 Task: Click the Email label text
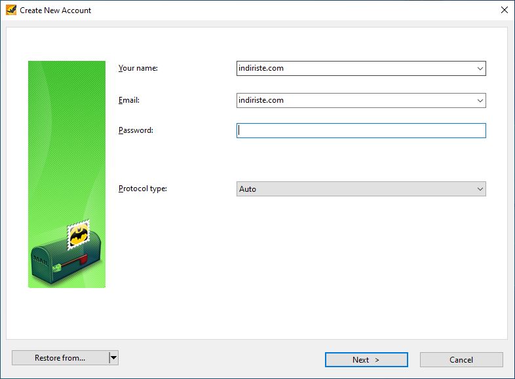(x=128, y=100)
